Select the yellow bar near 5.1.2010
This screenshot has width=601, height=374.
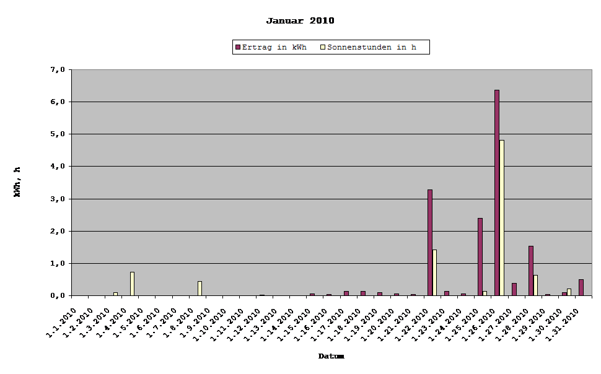tap(131, 284)
